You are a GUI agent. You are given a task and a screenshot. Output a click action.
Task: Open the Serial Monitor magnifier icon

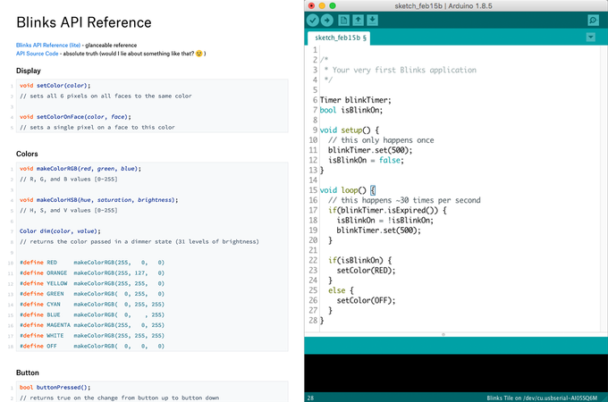593,21
